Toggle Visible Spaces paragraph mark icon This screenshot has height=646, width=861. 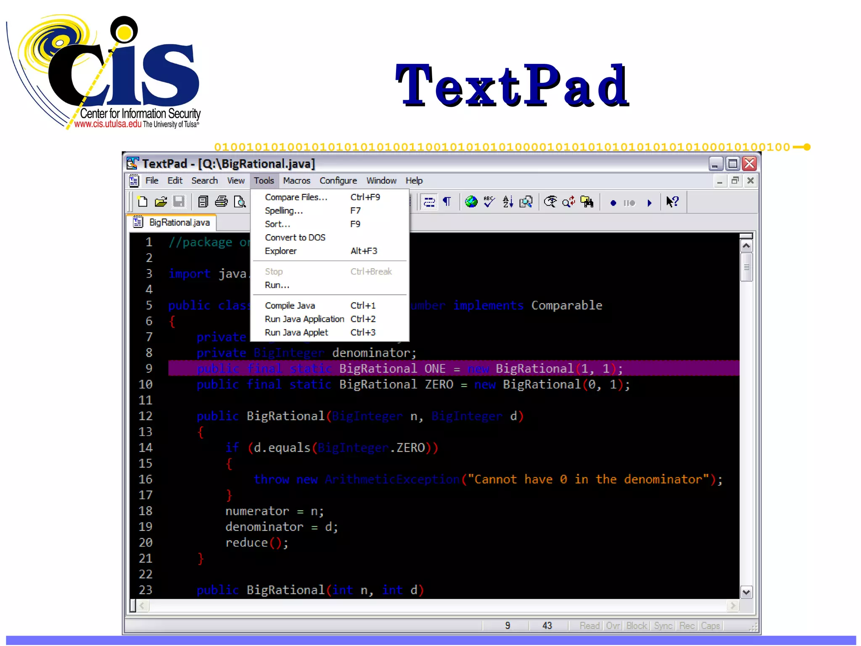click(x=447, y=202)
